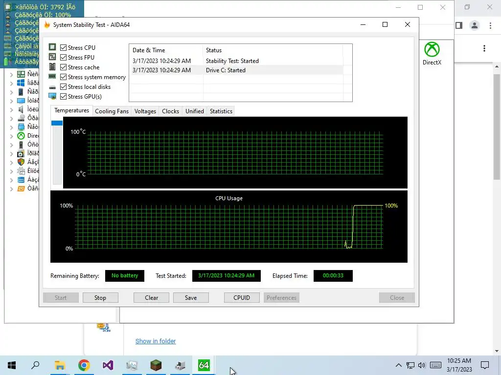Expand the display monitor node chevron in the tree
This screenshot has width=501, height=375.
click(x=11, y=101)
